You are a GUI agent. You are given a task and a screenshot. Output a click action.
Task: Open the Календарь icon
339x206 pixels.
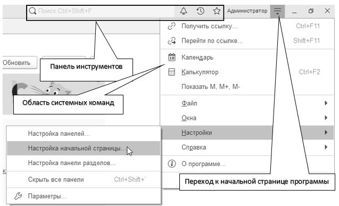(172, 57)
